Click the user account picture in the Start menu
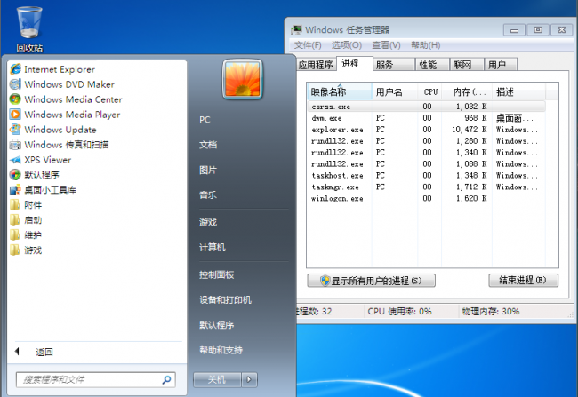578x397 pixels. (x=243, y=80)
